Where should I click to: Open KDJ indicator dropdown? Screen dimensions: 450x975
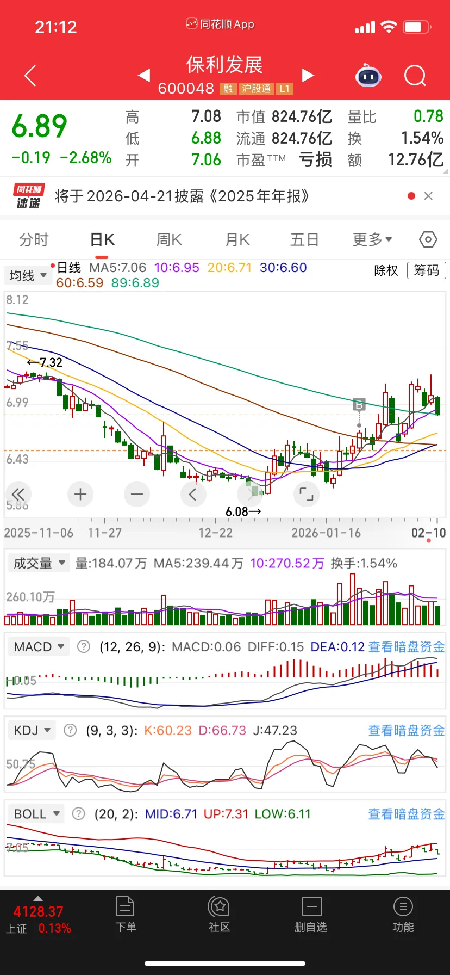click(32, 730)
